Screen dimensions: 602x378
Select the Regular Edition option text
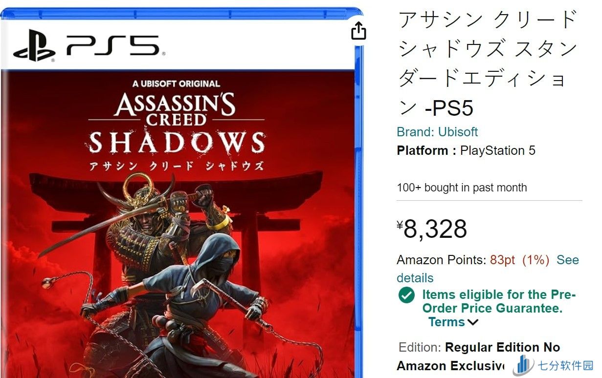(x=502, y=348)
